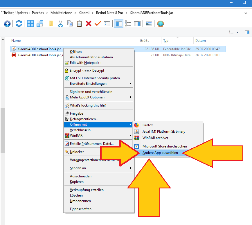
Task: Choose Java(TM) Platform SE binary
Action: 168,132
